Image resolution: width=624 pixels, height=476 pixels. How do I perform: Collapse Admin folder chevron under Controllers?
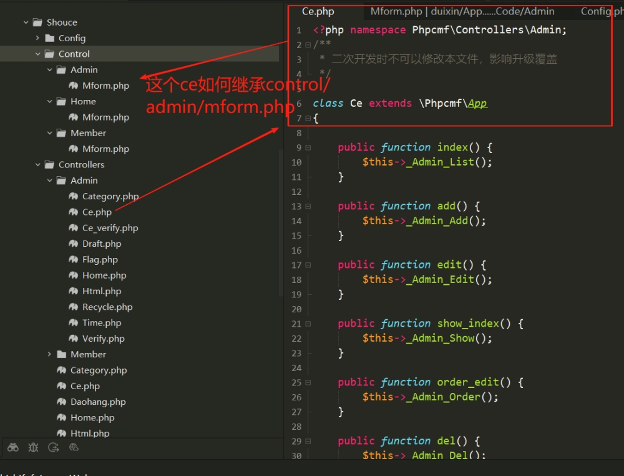pos(50,181)
